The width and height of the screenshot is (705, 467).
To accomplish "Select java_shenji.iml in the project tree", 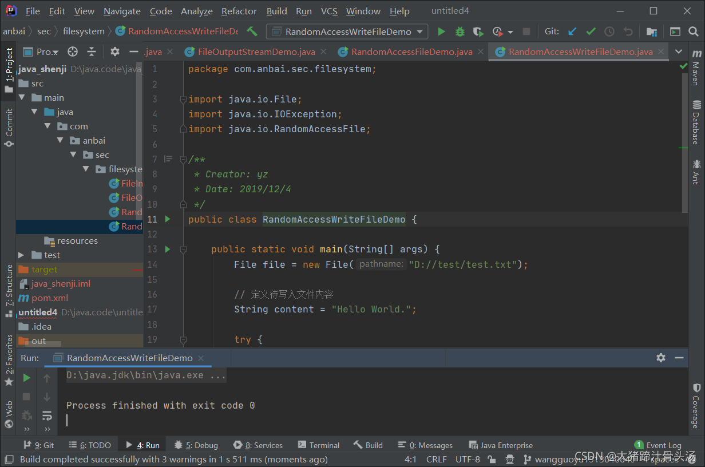I will tap(61, 284).
